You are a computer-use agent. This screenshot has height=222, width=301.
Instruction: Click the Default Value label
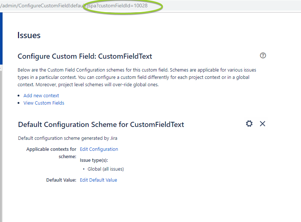click(x=61, y=180)
